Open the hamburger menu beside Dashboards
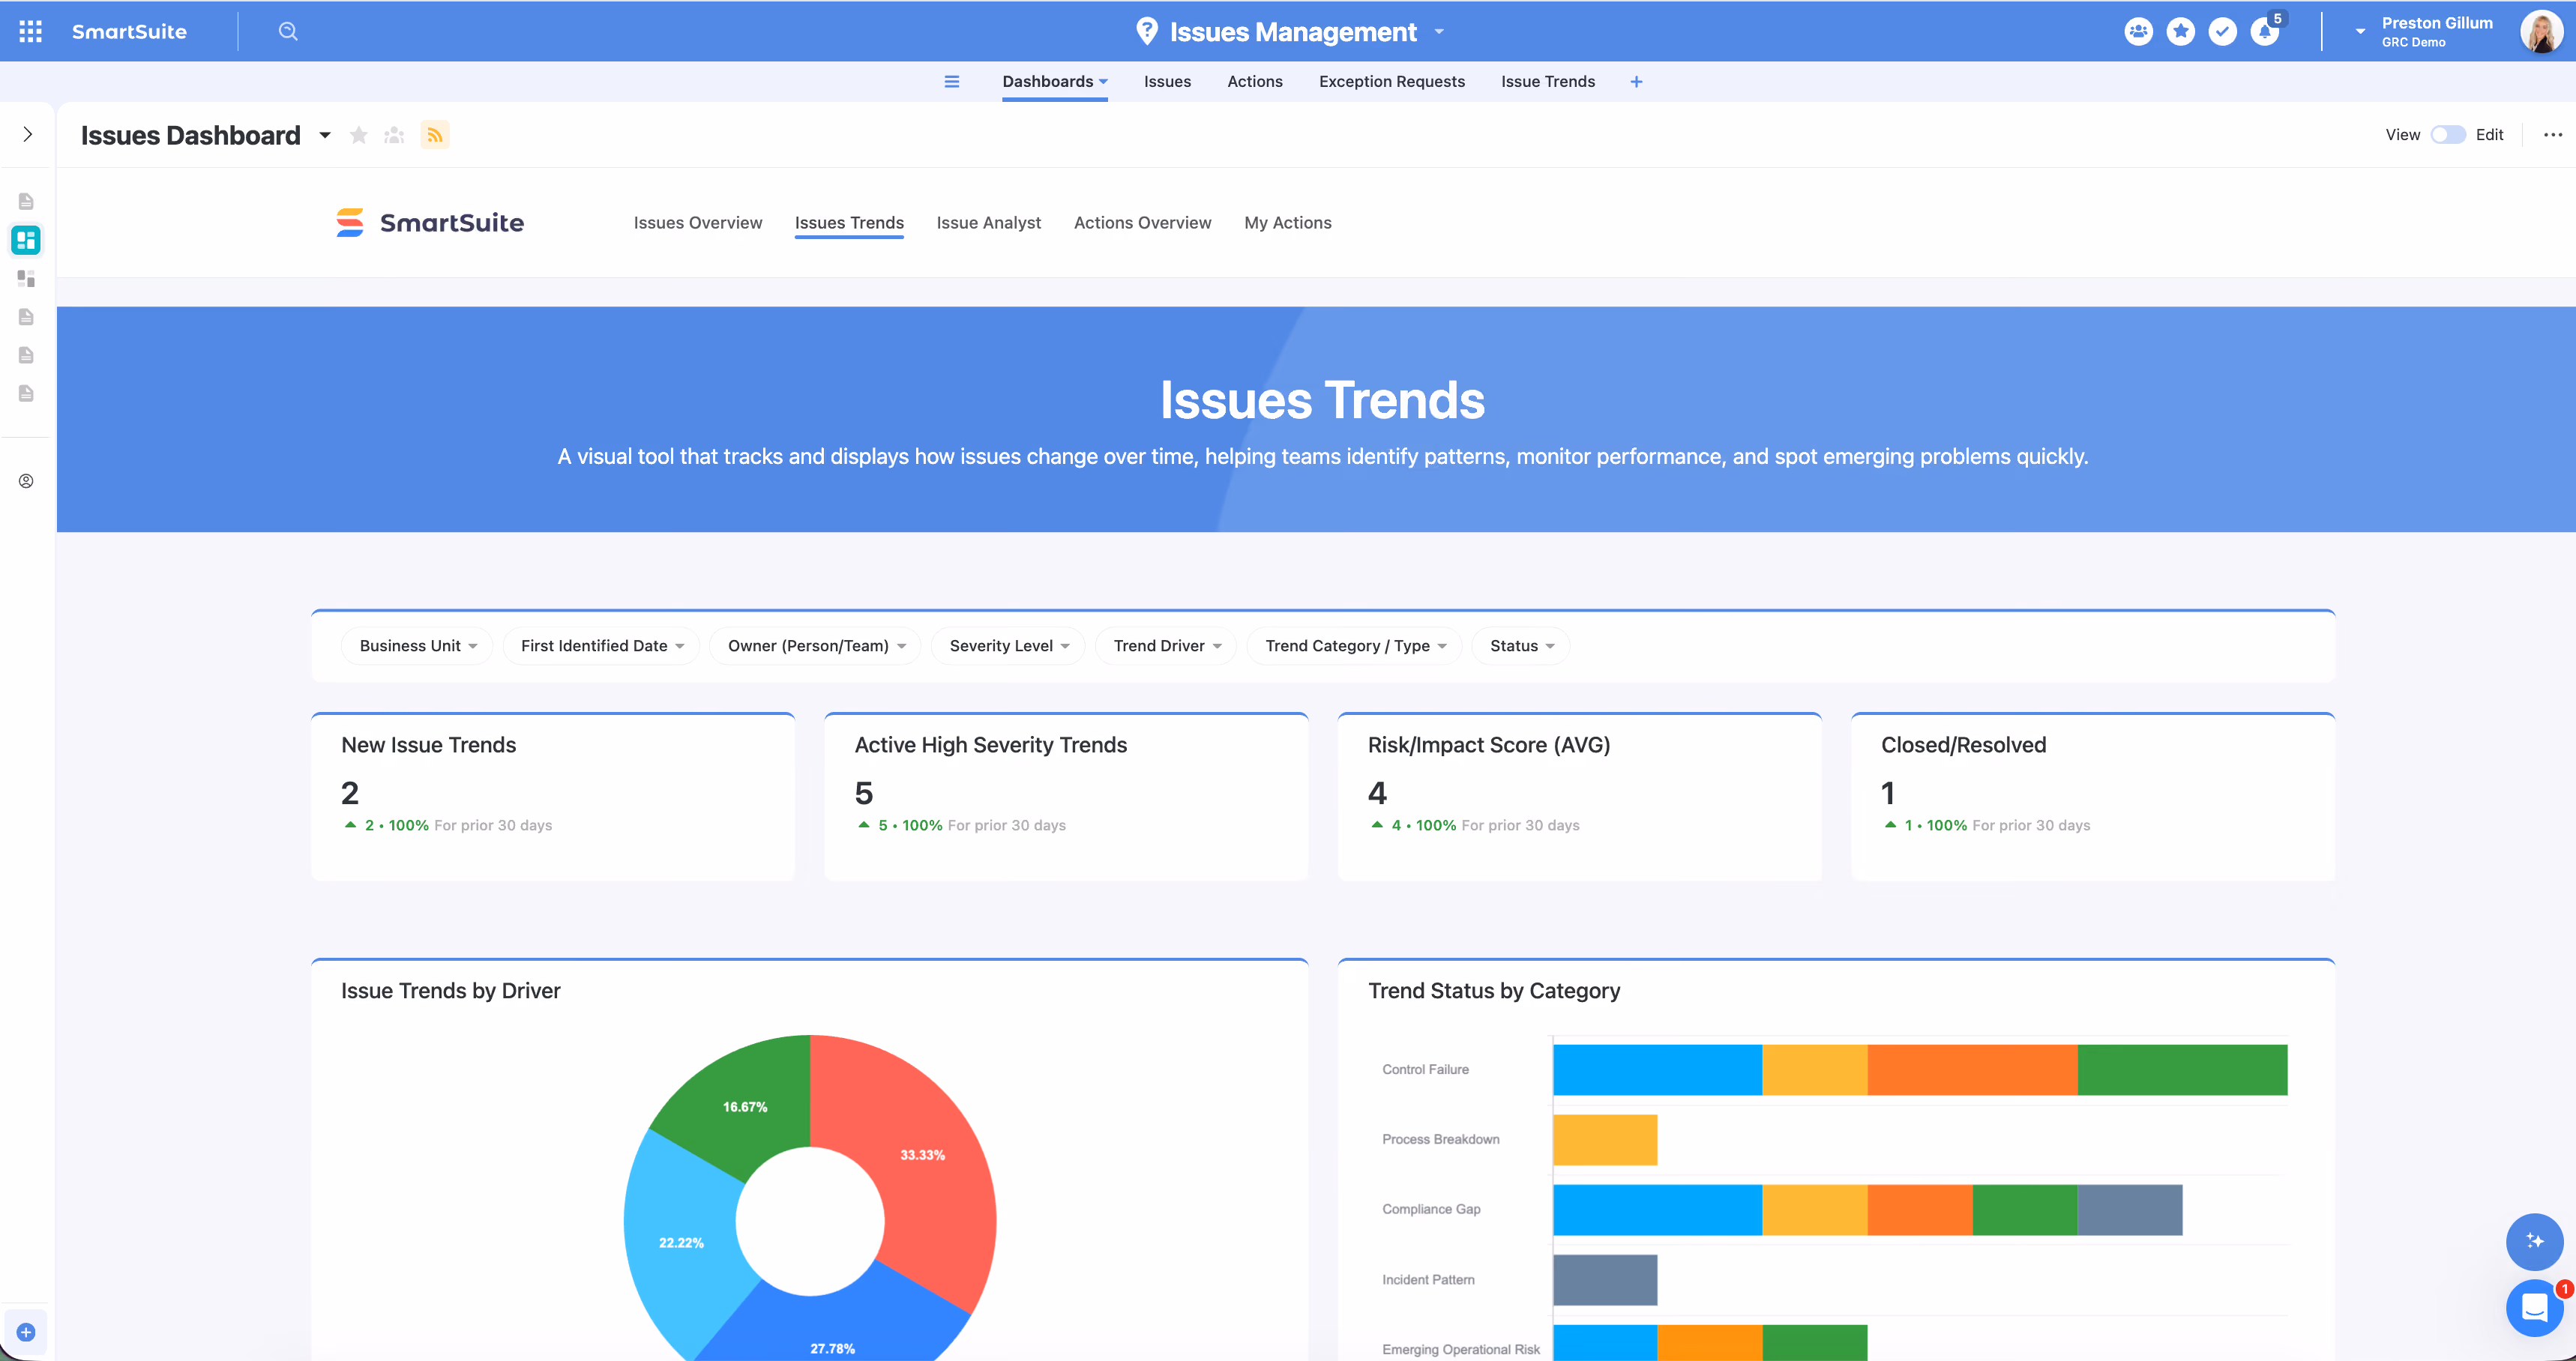The height and width of the screenshot is (1361, 2576). click(x=951, y=81)
